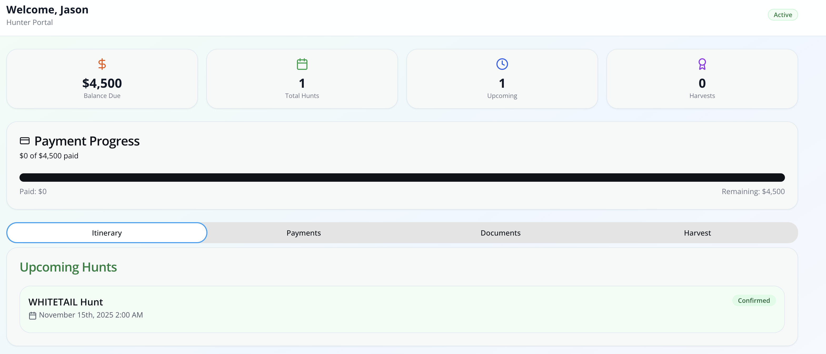Switch to the Itinerary tab
Viewport: 826px width, 354px height.
pos(107,233)
